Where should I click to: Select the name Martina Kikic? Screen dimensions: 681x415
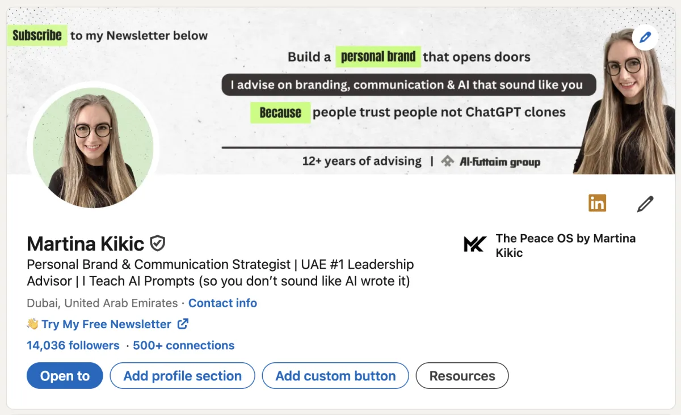85,243
